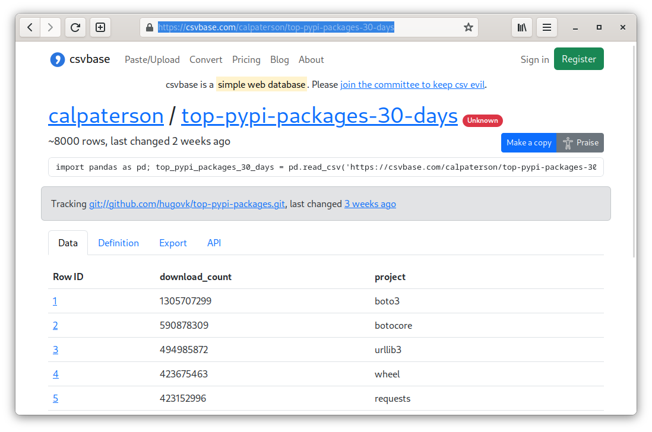The image size is (652, 432).
Task: Click the bookmark star in the address bar
Action: tap(468, 27)
